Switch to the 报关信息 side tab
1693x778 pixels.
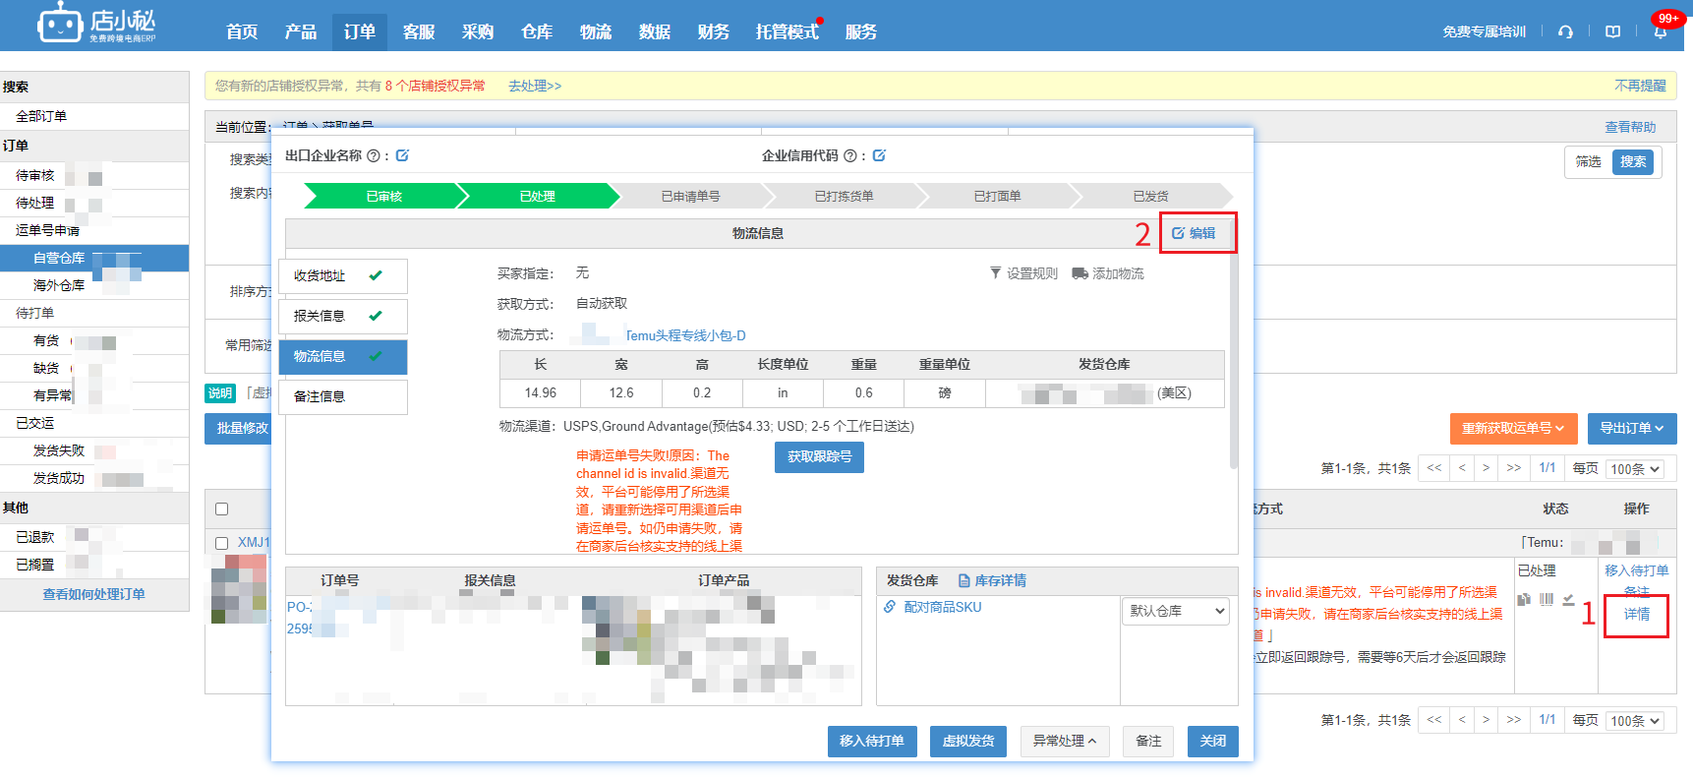[x=342, y=316]
